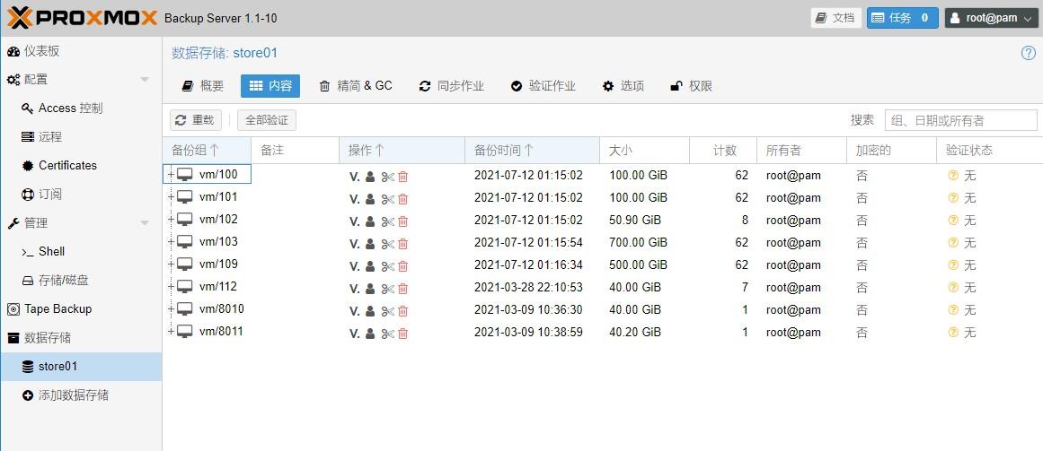Switch to the 概要 tab
The height and width of the screenshot is (451, 1043).
[x=202, y=86]
